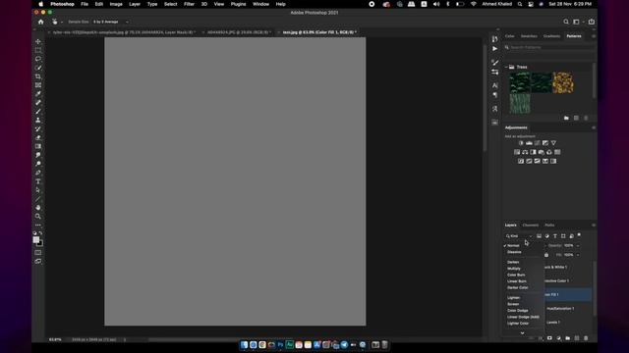
Task: Go to the Home screen icon
Action: tap(41, 22)
